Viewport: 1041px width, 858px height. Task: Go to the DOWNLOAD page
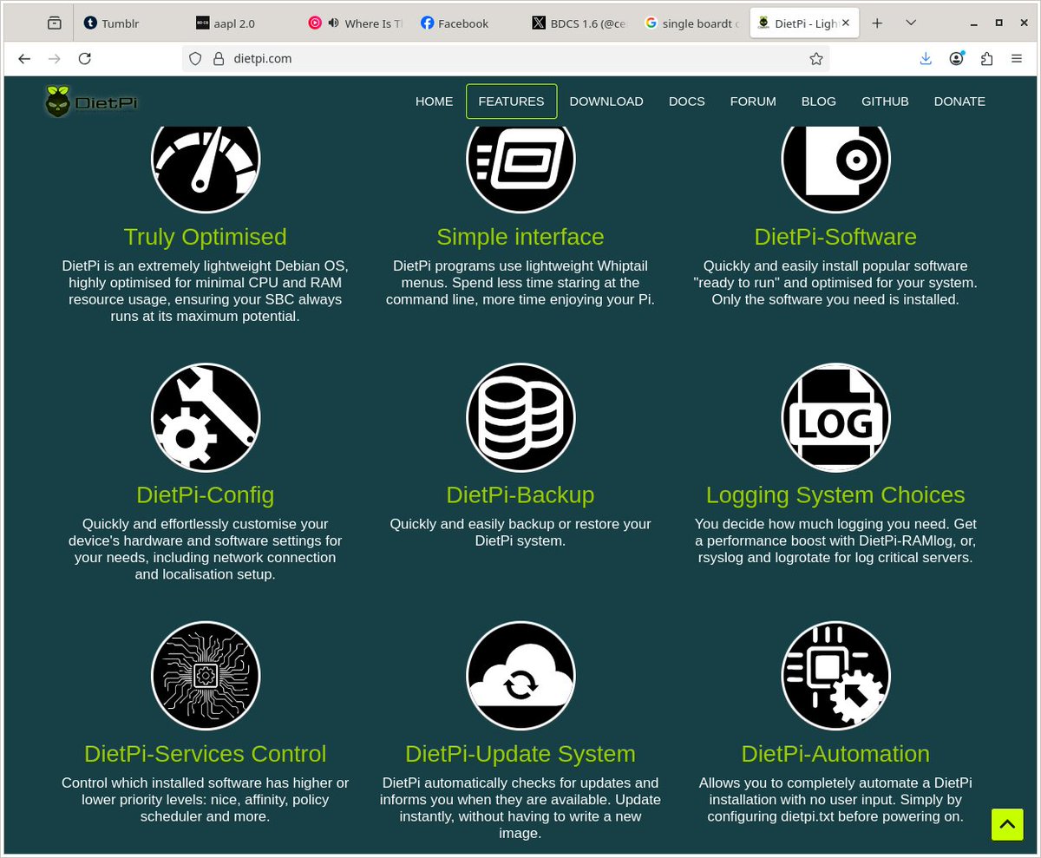(x=606, y=101)
